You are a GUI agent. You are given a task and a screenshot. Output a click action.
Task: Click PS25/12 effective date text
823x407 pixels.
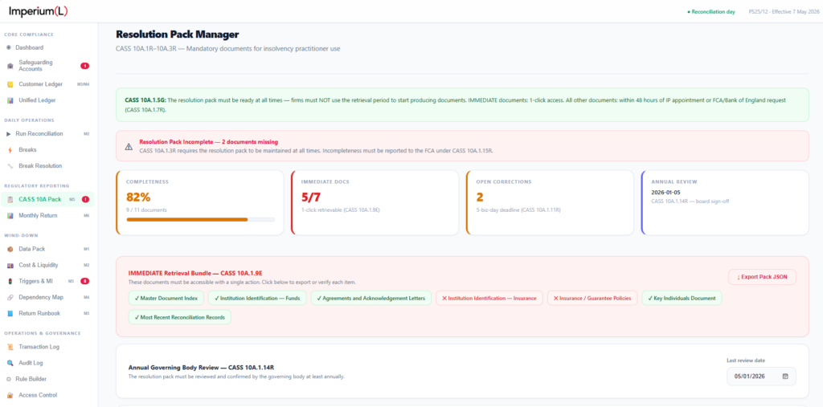pos(783,11)
